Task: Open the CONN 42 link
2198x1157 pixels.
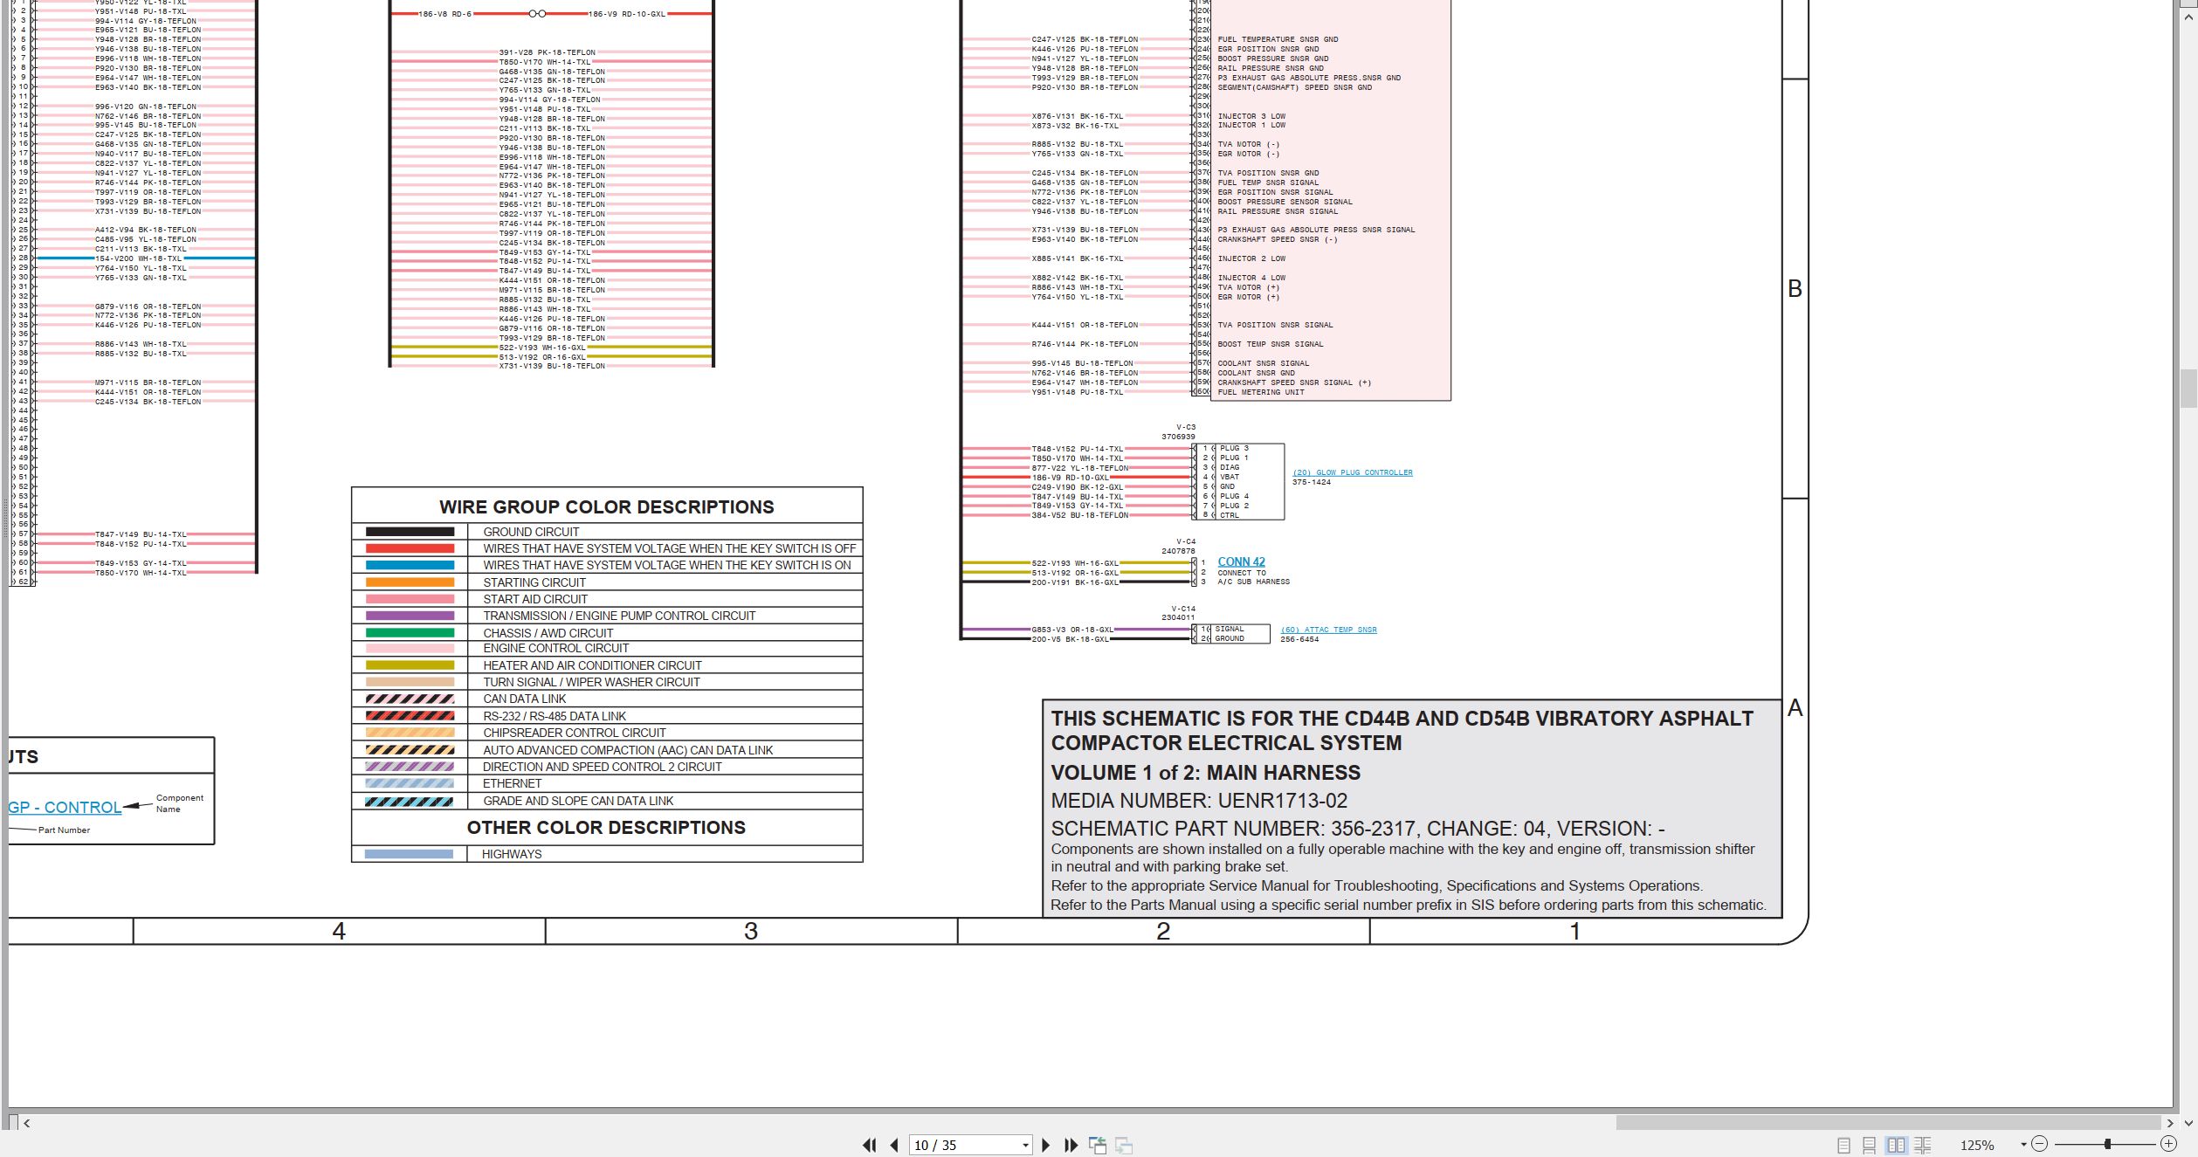Action: 1241,562
